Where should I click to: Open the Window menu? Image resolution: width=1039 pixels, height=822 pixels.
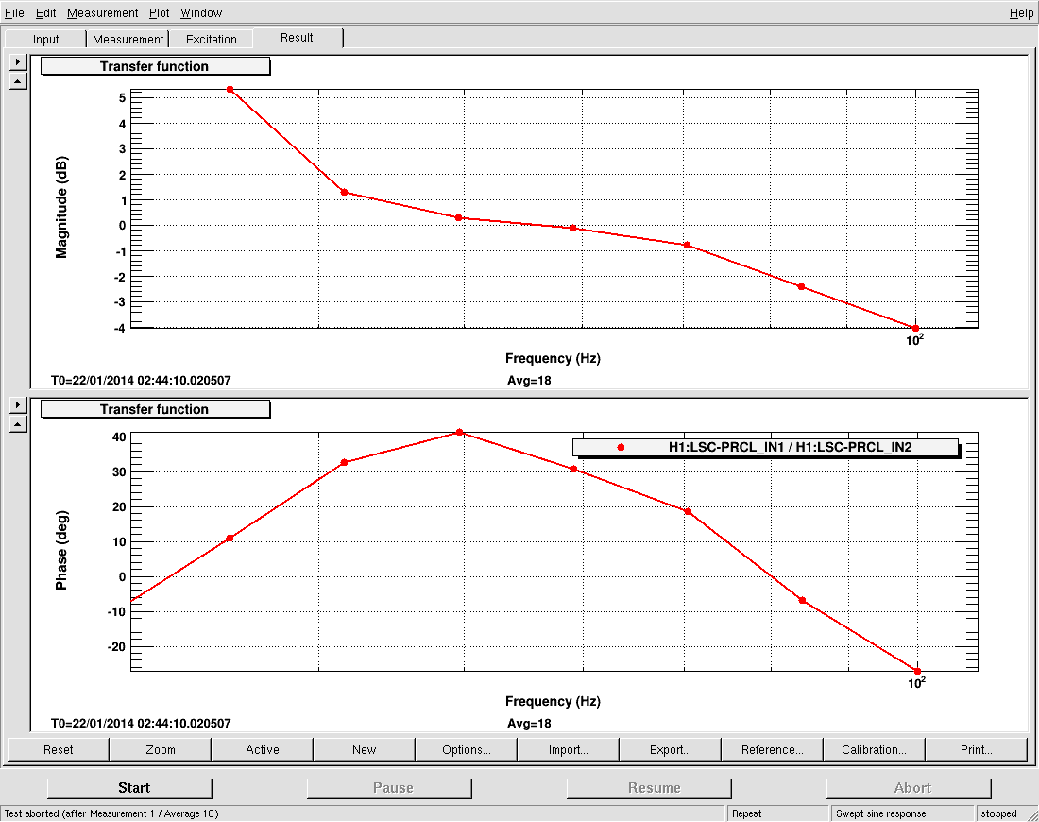click(201, 12)
